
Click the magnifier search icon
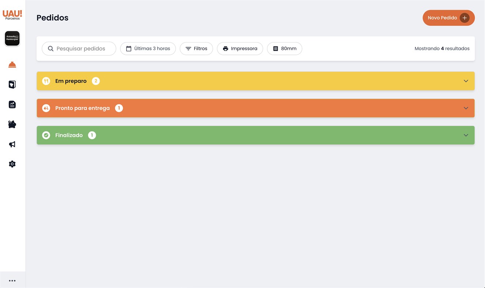pyautogui.click(x=51, y=49)
